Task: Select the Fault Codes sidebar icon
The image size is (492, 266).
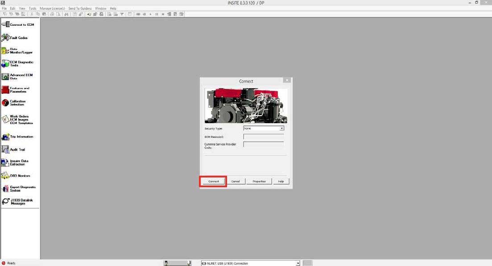Action: point(18,38)
